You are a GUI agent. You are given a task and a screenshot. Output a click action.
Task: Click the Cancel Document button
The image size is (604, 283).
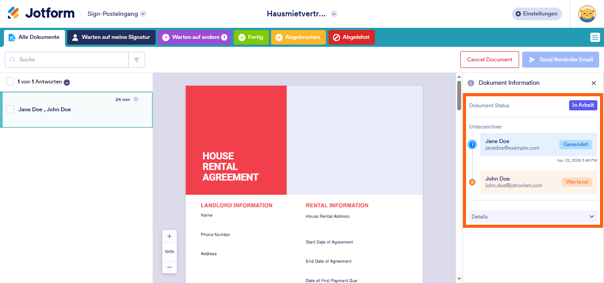[489, 60]
